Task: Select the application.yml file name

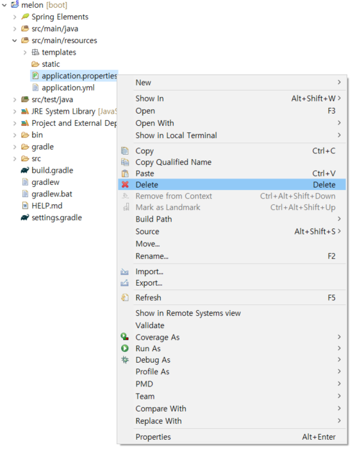Action: [68, 87]
